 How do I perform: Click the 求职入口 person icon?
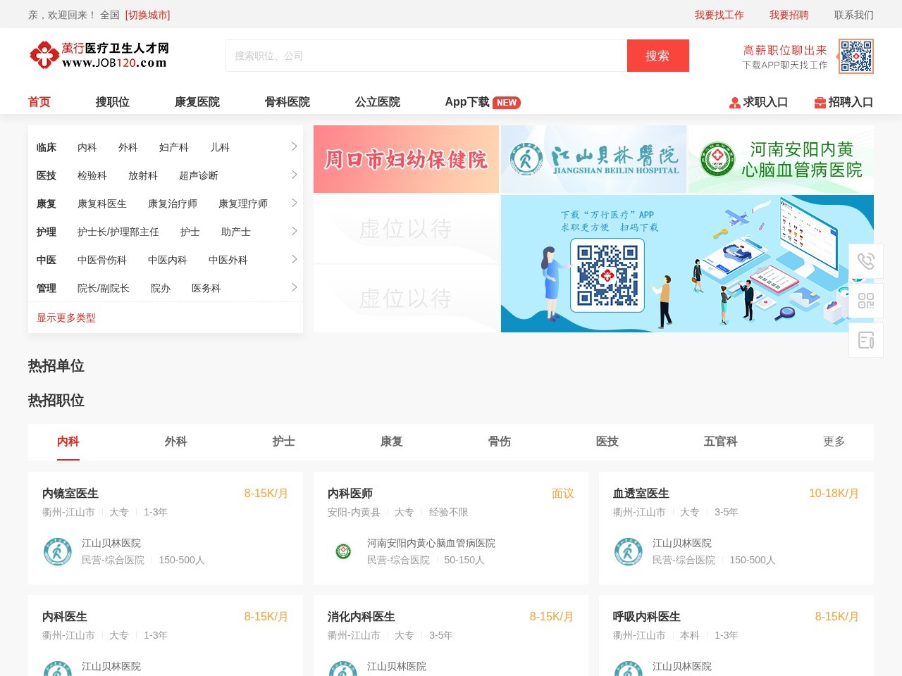734,103
